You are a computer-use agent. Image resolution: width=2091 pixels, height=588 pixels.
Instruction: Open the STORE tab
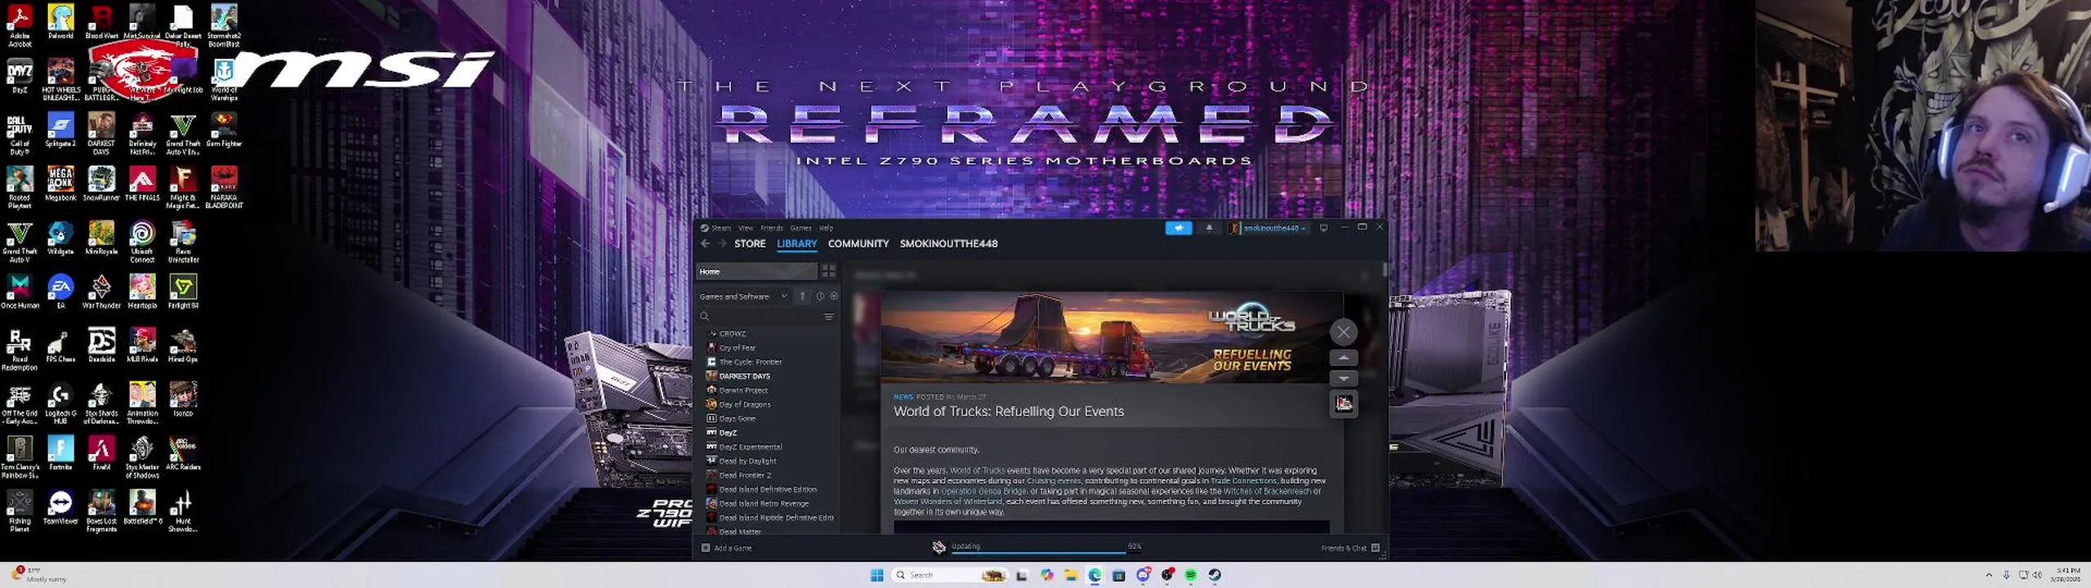click(750, 243)
